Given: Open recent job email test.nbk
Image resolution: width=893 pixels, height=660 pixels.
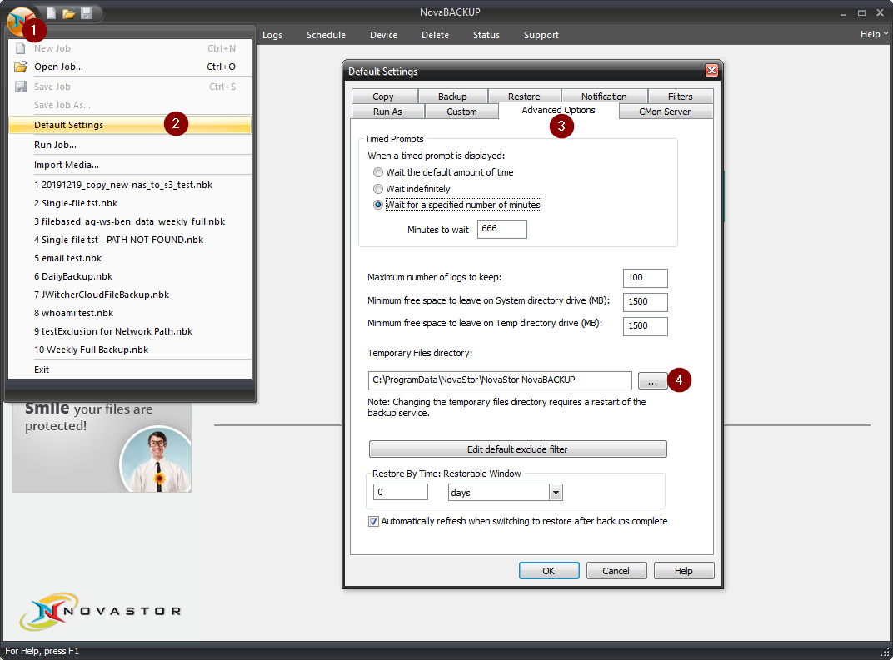Looking at the screenshot, I should click(130, 258).
